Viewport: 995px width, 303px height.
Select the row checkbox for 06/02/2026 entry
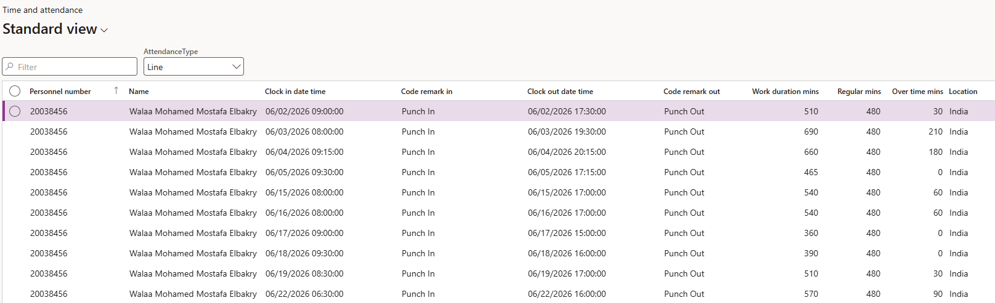tap(15, 111)
